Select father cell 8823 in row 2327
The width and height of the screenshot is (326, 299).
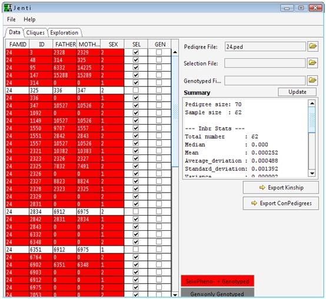(x=65, y=181)
